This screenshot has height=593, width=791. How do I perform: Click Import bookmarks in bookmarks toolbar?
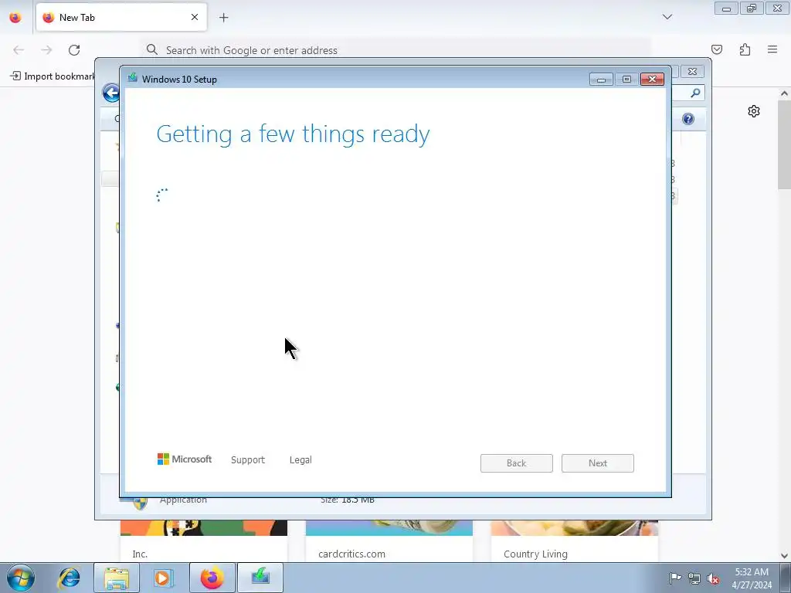coord(53,76)
